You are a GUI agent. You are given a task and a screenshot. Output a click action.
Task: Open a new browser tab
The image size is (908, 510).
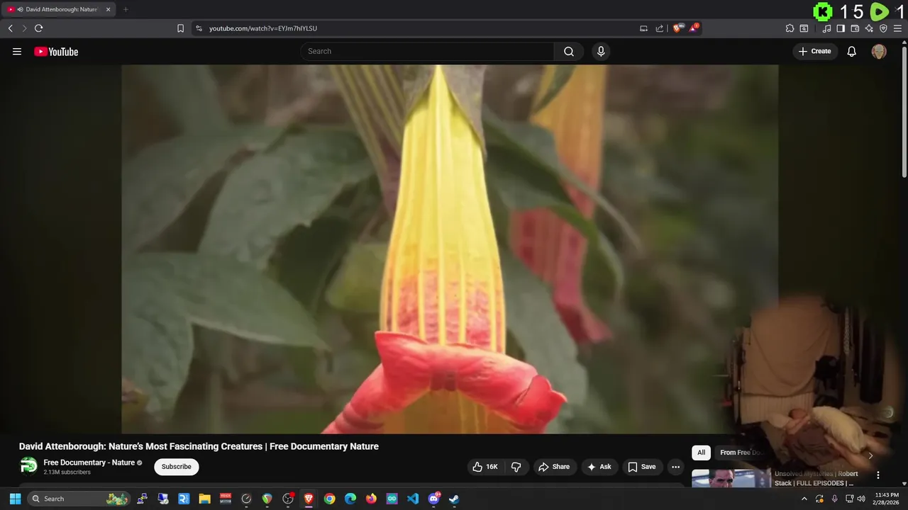(x=126, y=9)
